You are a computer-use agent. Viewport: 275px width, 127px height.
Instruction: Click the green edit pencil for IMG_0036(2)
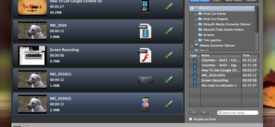point(168,104)
